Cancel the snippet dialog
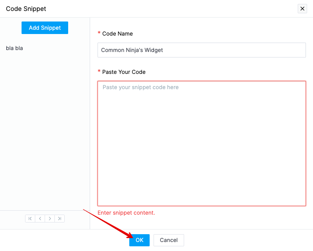The width and height of the screenshot is (313, 251). [168, 240]
